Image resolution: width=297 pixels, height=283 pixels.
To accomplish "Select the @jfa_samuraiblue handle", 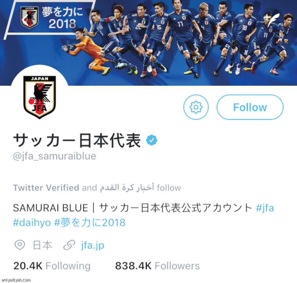I will [54, 156].
